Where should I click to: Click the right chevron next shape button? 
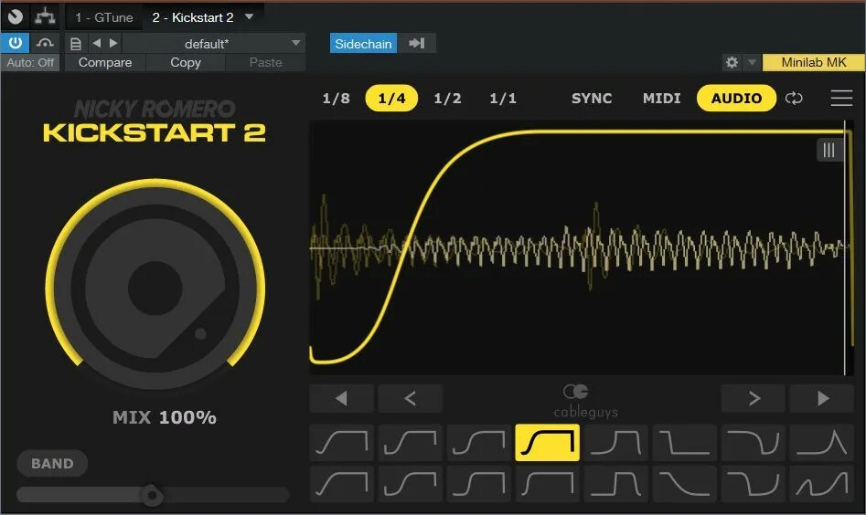[754, 398]
